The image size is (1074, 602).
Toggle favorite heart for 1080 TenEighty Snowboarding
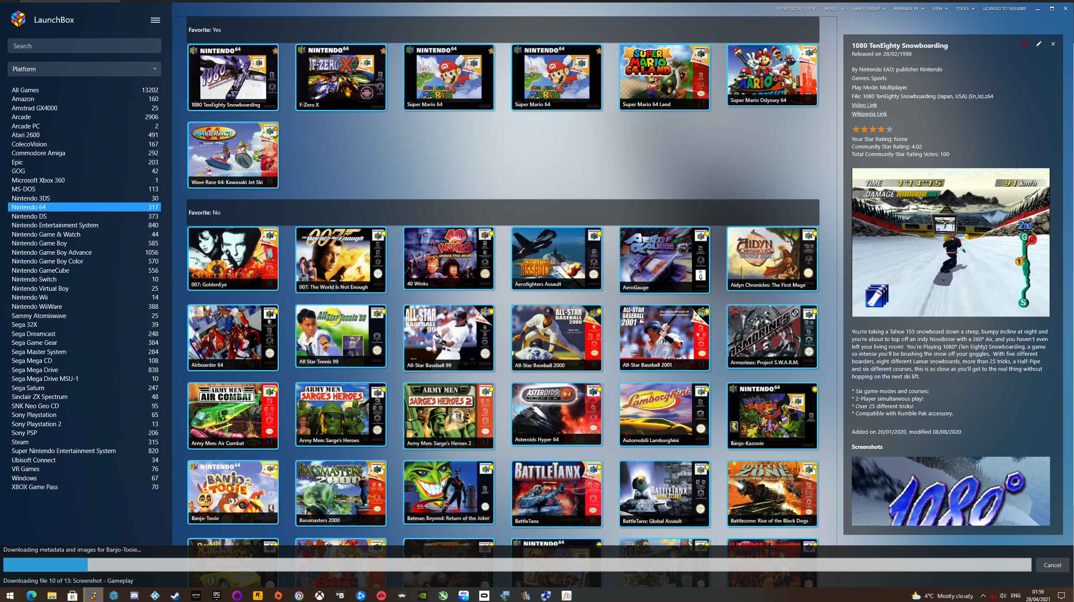[x=1024, y=44]
